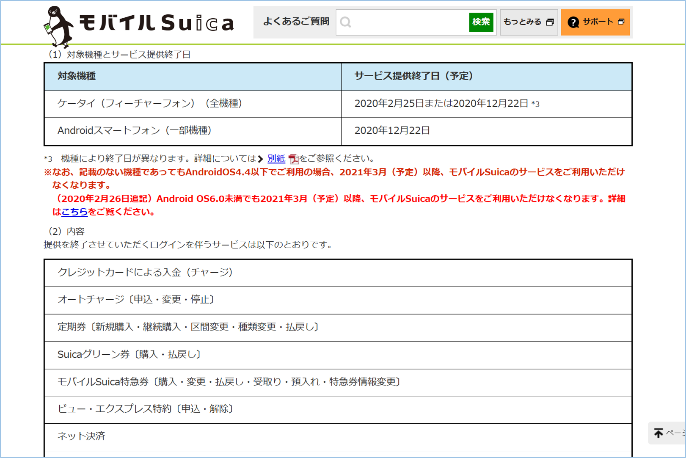The height and width of the screenshot is (458, 686).
Task: Open the 別紙 link
Action: pos(276,158)
